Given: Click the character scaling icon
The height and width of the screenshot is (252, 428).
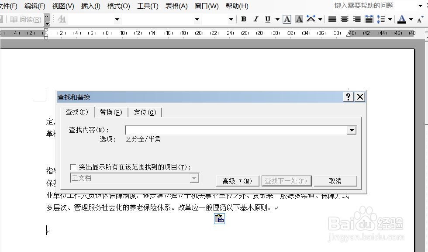Looking at the screenshot, I should 311,19.
